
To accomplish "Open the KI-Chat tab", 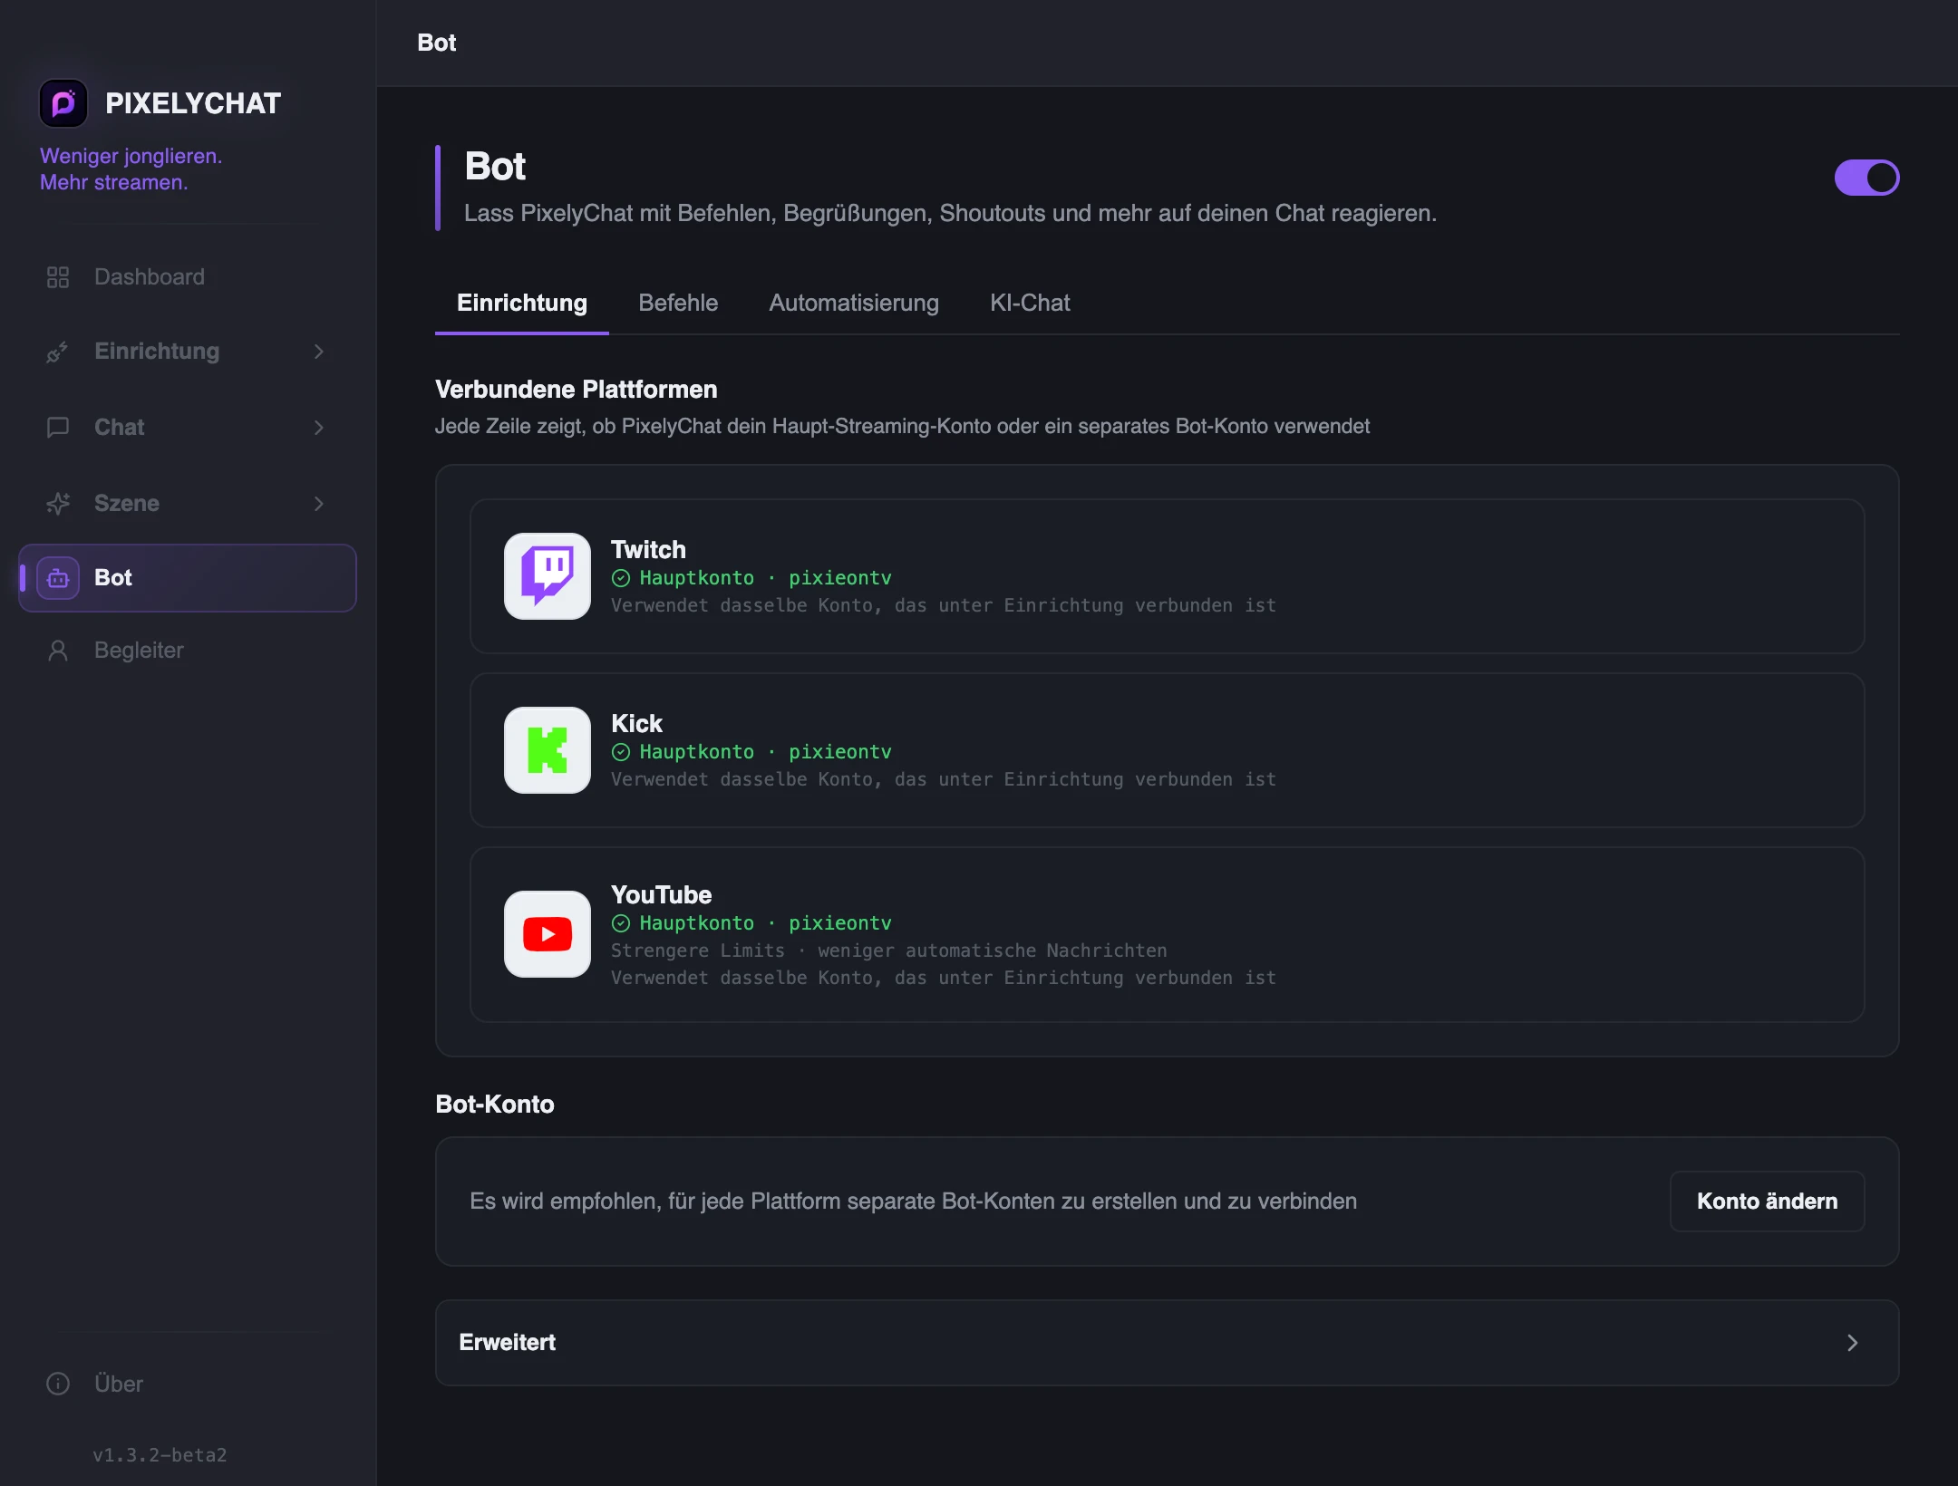I will [1030, 304].
